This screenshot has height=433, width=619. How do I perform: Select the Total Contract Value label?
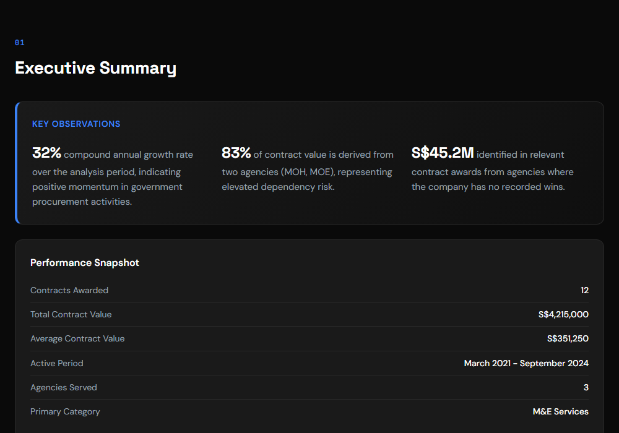coord(71,314)
